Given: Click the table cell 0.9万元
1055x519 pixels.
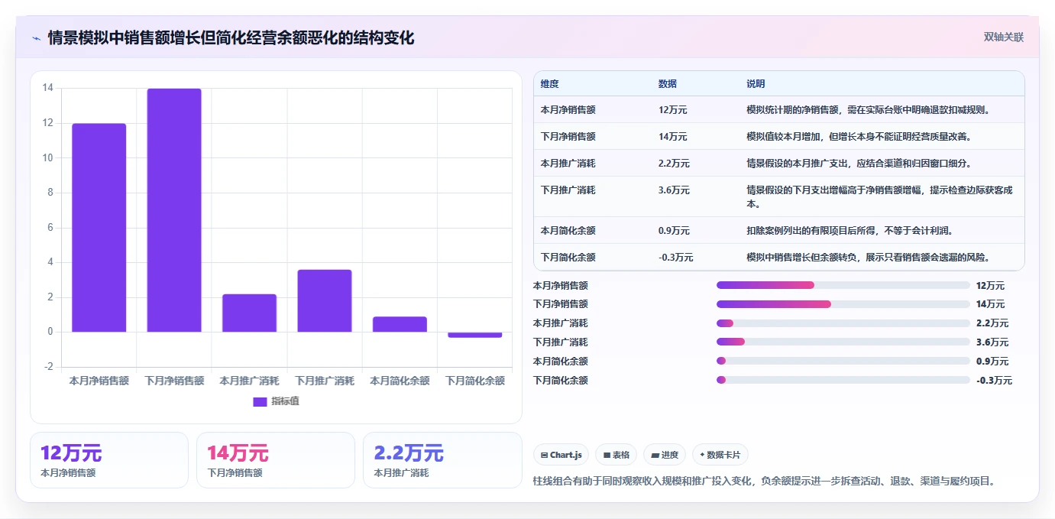Looking at the screenshot, I should click(674, 231).
